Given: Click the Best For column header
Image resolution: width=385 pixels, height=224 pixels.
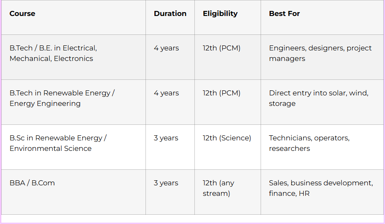Looking at the screenshot, I should (284, 13).
